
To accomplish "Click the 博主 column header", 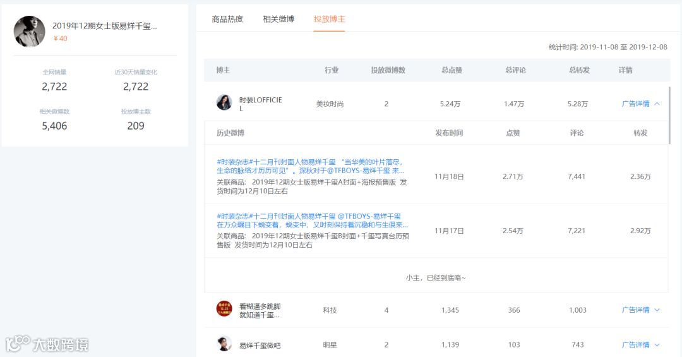I will 223,70.
